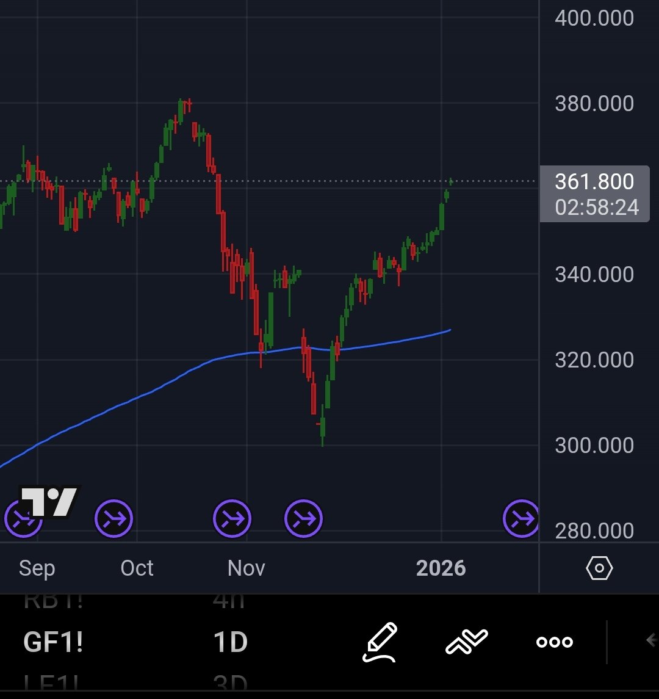Tap the 2026 date axis label
Screen dimensions: 659x699
click(x=441, y=568)
